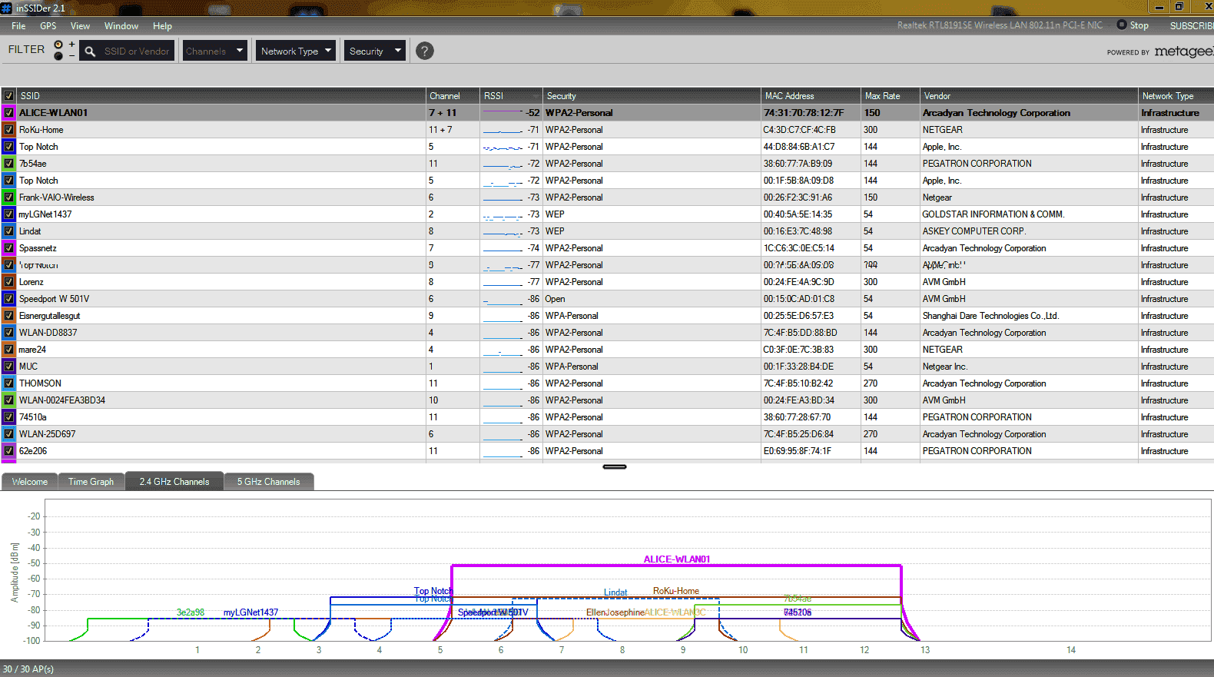Select the 62e206 network row

tap(607, 451)
